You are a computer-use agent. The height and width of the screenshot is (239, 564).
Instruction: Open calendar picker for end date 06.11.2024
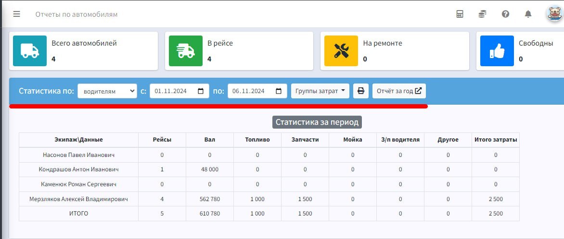(279, 91)
